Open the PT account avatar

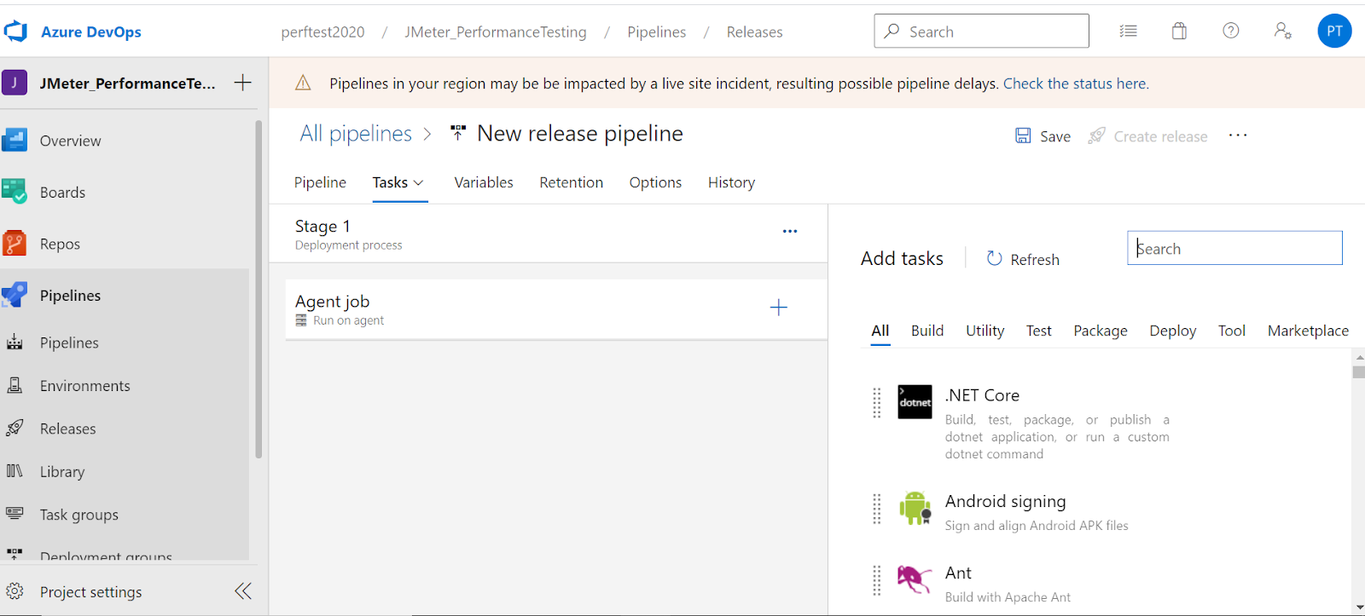click(x=1334, y=31)
